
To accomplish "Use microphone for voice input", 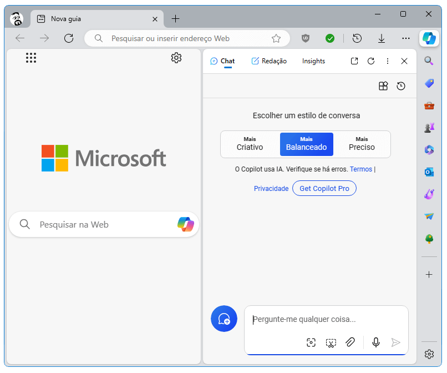I will coord(376,342).
